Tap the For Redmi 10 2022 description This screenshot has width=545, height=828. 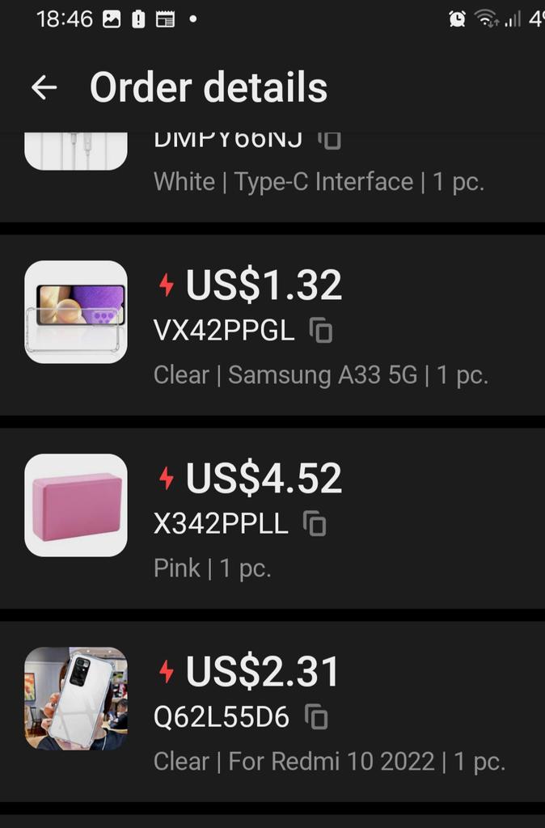[332, 762]
